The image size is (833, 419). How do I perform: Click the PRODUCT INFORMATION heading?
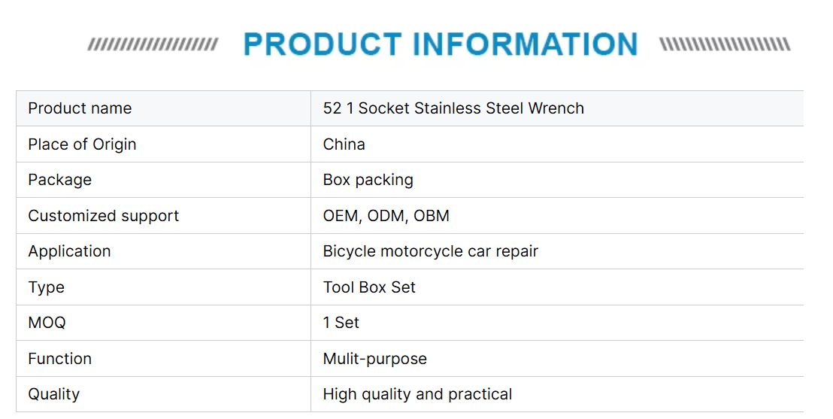coord(441,44)
